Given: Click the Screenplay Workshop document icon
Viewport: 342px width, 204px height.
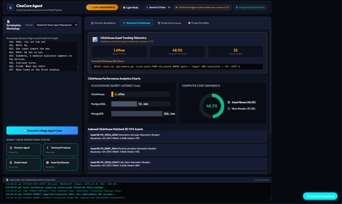Looking at the screenshot, I should pyautogui.click(x=8, y=22).
